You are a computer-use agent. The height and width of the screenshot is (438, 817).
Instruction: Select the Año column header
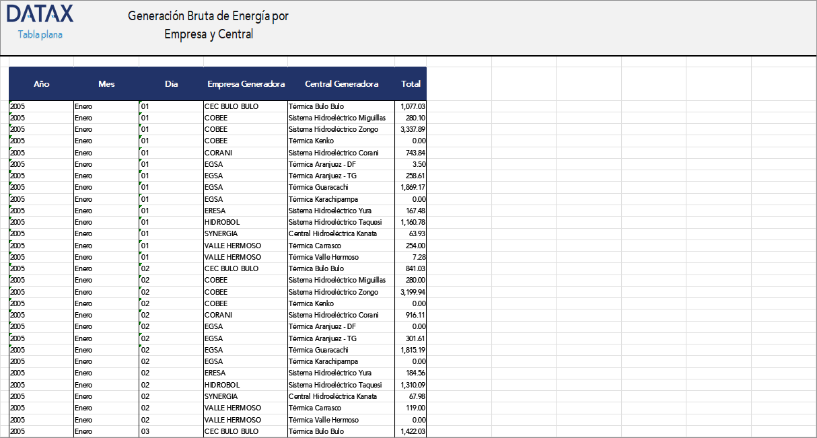(x=41, y=84)
